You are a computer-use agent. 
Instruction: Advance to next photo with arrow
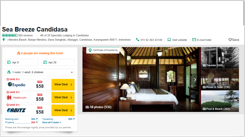coord(195,80)
